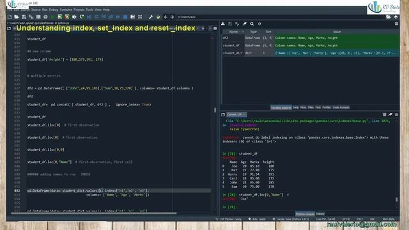Viewport: 409px width, 230px height.
Task: Open the Consoles menu
Action: point(66,10)
